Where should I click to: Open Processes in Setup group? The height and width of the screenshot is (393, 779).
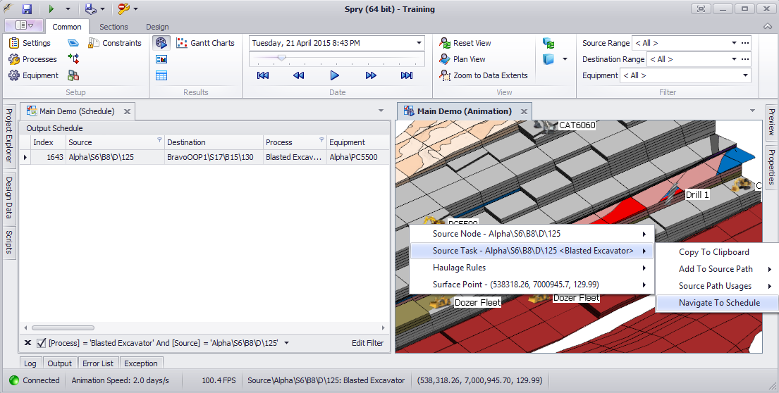(x=32, y=59)
